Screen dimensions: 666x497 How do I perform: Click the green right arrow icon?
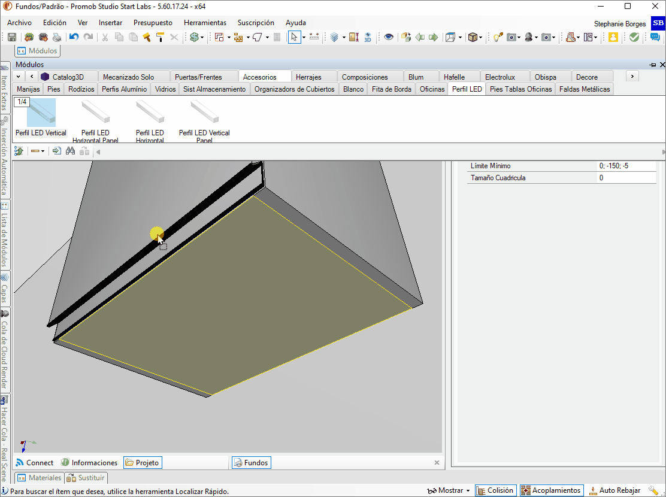[433, 37]
